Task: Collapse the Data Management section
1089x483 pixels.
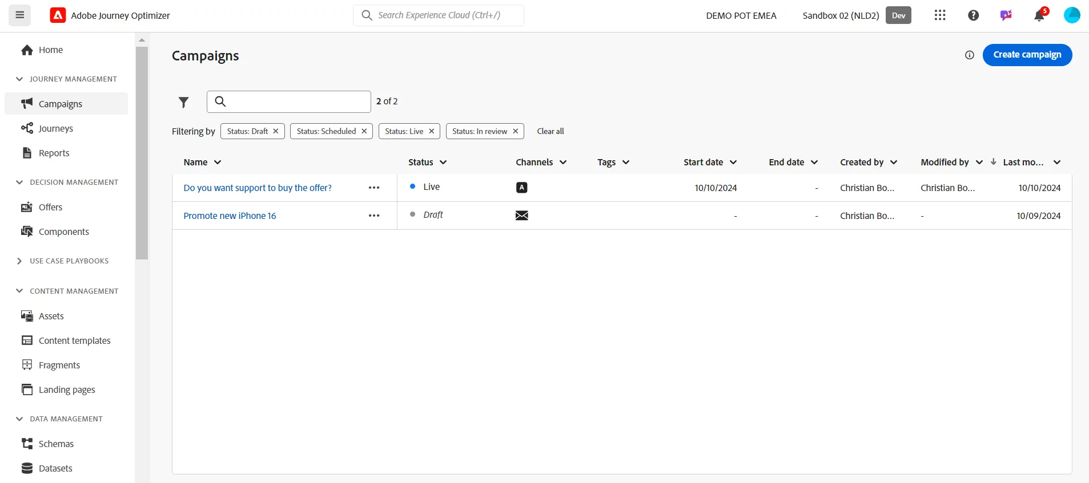Action: [x=19, y=419]
